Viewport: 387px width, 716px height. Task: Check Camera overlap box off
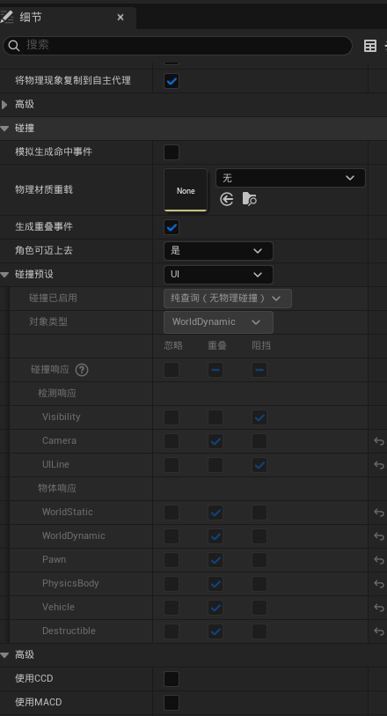tap(215, 441)
